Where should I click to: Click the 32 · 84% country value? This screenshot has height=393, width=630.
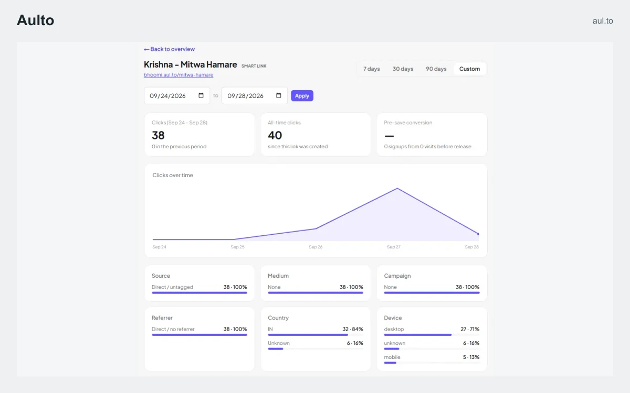pyautogui.click(x=352, y=329)
